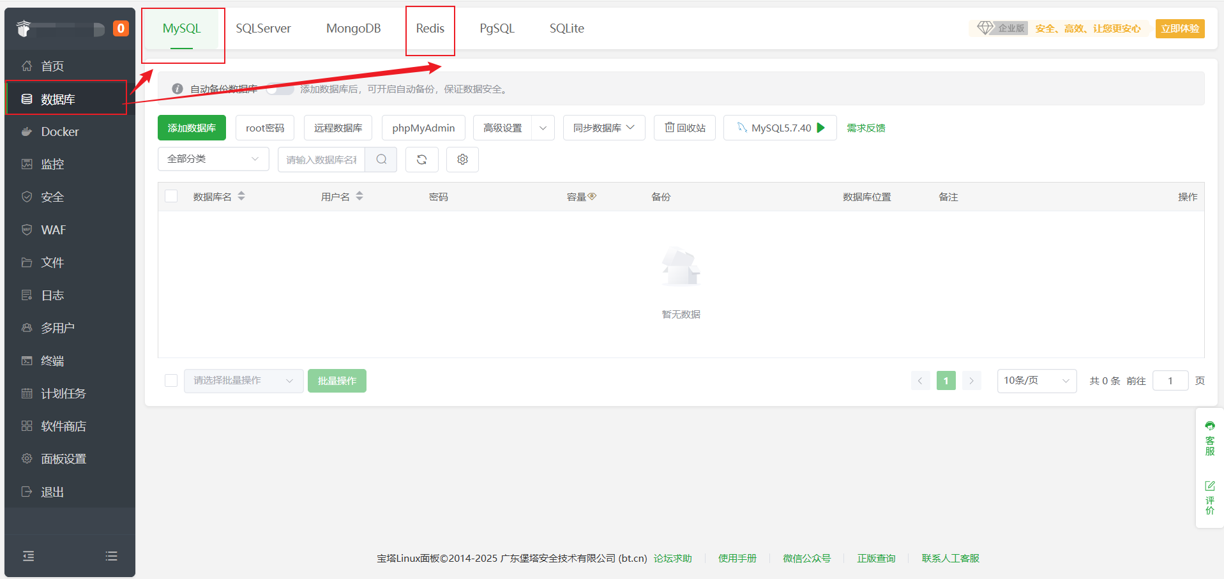Image resolution: width=1224 pixels, height=579 pixels.
Task: Click the search magnifier icon
Action: [x=381, y=160]
